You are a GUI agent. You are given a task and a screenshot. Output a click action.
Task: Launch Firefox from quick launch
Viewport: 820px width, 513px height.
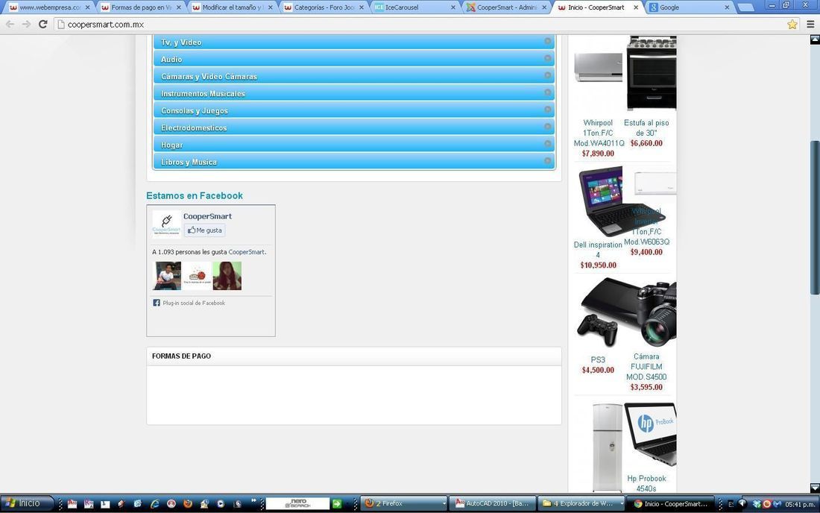[x=187, y=503]
